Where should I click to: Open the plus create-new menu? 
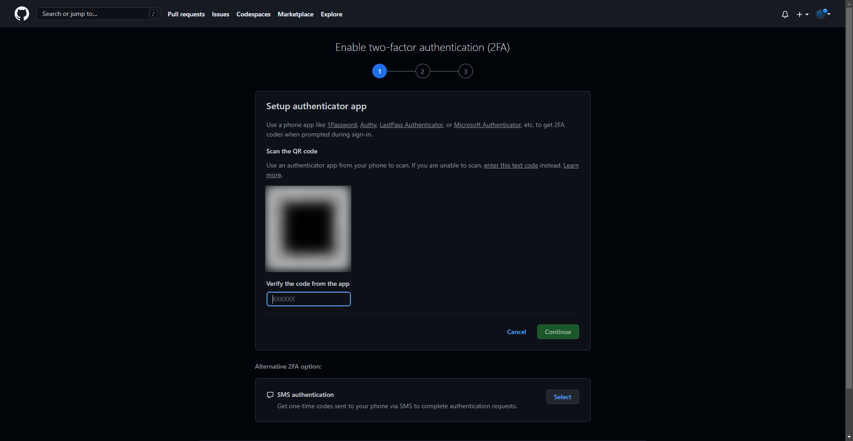point(802,14)
